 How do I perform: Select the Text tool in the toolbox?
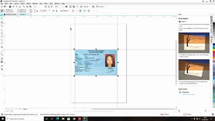click(2, 47)
